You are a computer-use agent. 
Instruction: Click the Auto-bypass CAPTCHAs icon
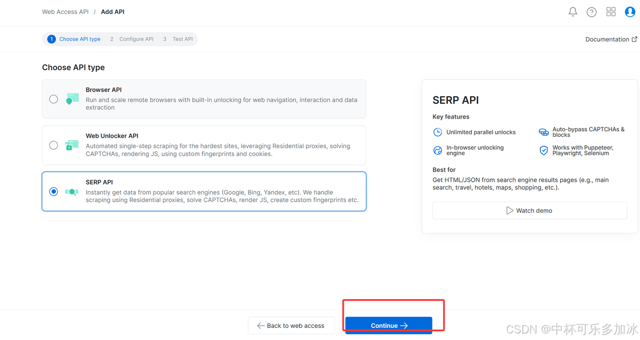tap(543, 132)
